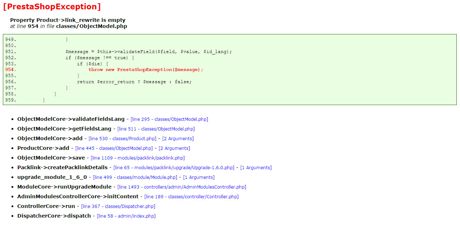The image size is (460, 228).
Task: Click the AdminModulesControllerCore->initContent entry
Action: (x=78, y=196)
